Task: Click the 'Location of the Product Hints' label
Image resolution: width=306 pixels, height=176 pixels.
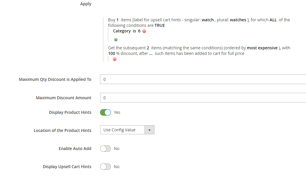Action: [x=62, y=130]
